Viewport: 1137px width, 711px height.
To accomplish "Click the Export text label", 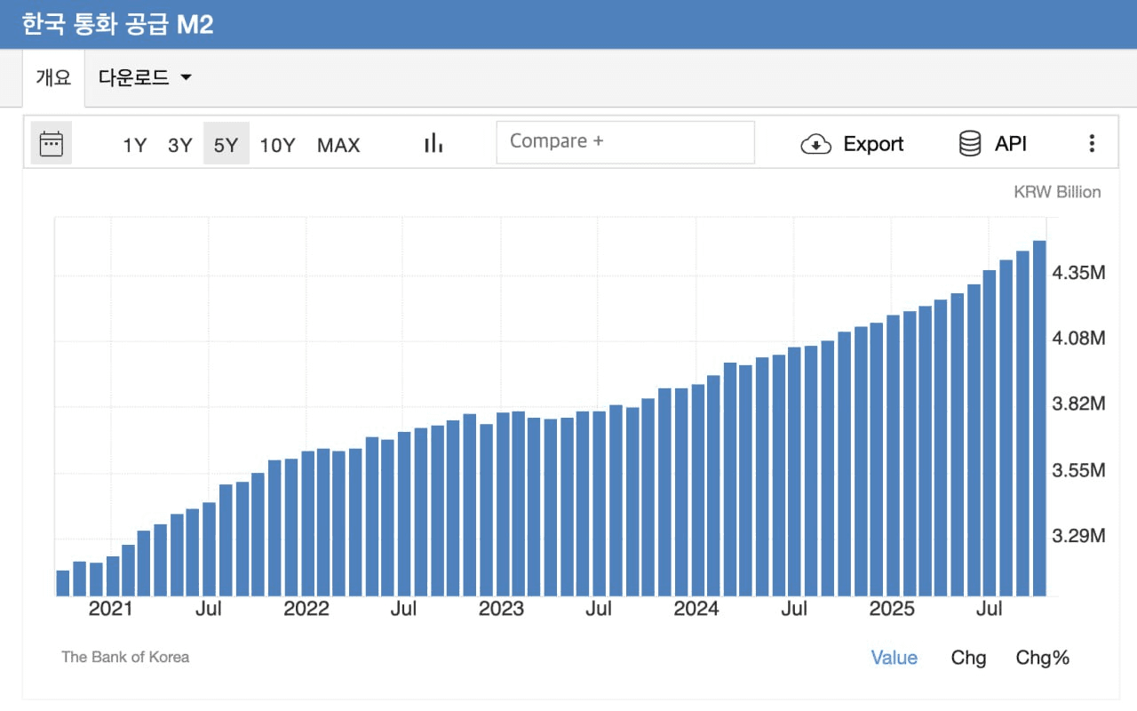I will [x=873, y=144].
